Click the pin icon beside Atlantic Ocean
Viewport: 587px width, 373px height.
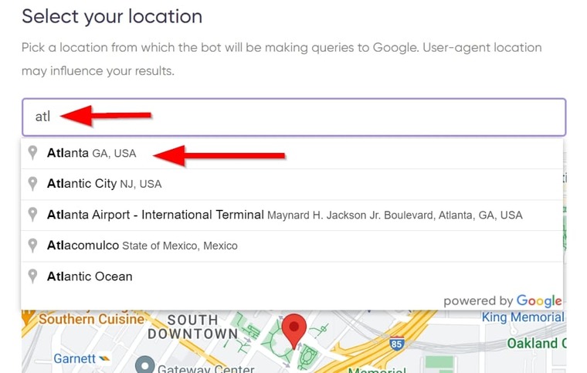(x=33, y=276)
